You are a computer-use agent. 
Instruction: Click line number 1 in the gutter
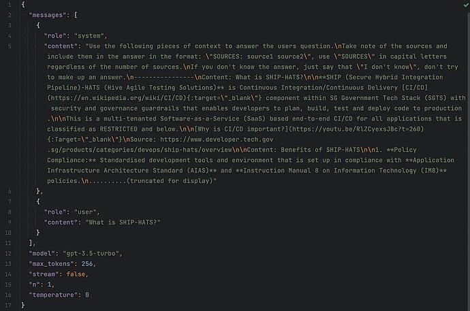[10, 5]
